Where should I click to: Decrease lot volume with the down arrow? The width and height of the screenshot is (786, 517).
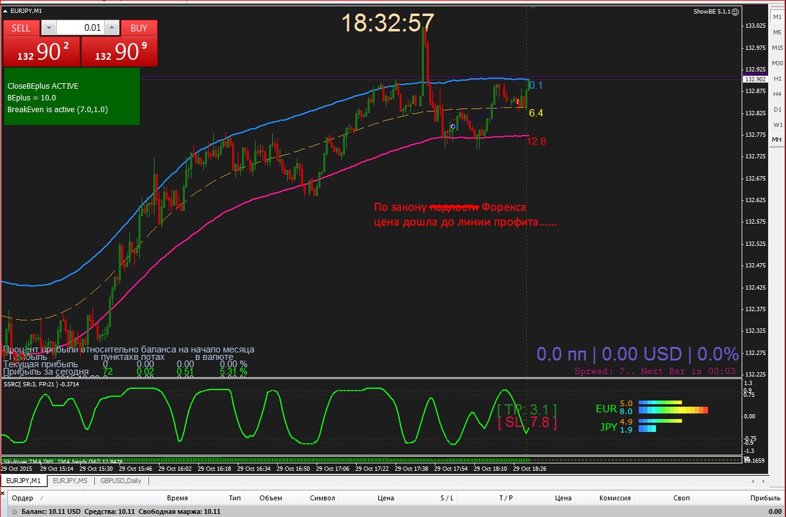click(x=49, y=28)
